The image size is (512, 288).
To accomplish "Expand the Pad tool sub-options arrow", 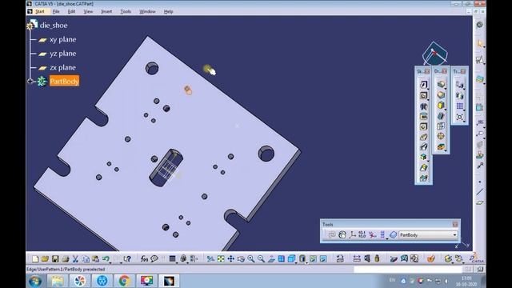I will pos(428,89).
